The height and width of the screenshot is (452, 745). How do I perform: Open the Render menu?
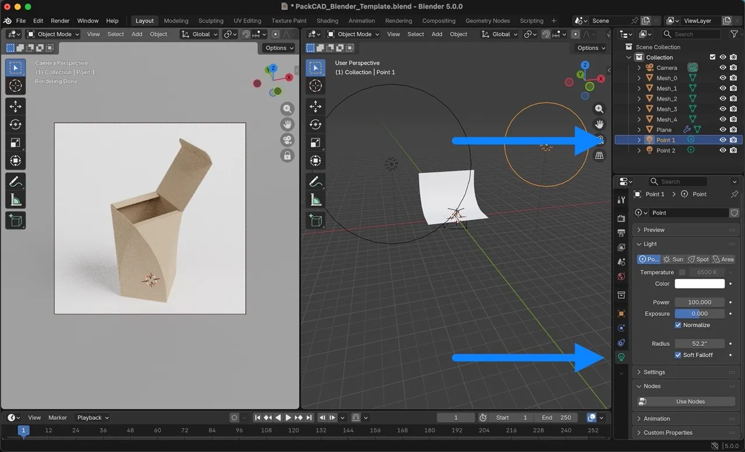pyautogui.click(x=60, y=21)
